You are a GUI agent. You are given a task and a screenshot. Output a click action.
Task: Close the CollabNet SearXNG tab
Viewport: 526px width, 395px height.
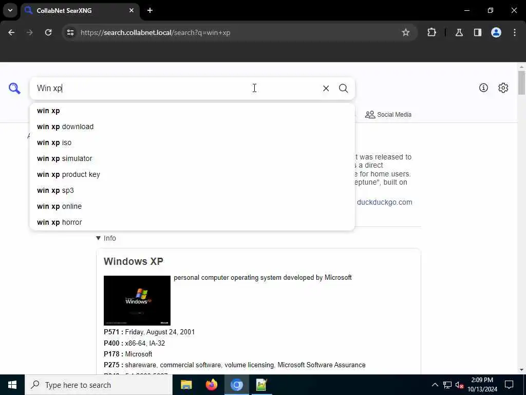(x=131, y=10)
